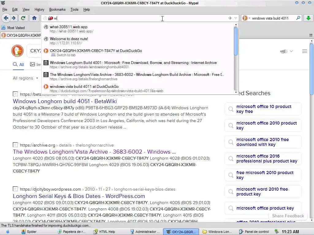Expand the All regions dropdown
This screenshot has height=235, width=314.
(25, 78)
